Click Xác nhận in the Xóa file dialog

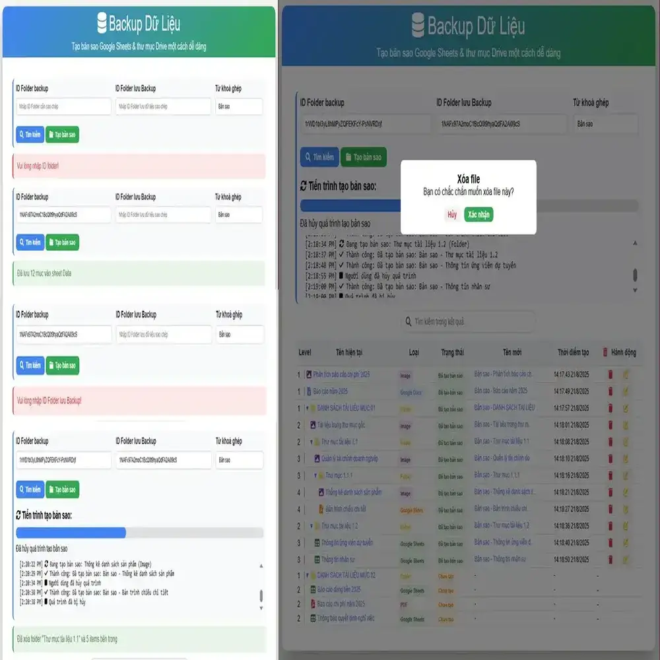point(478,215)
